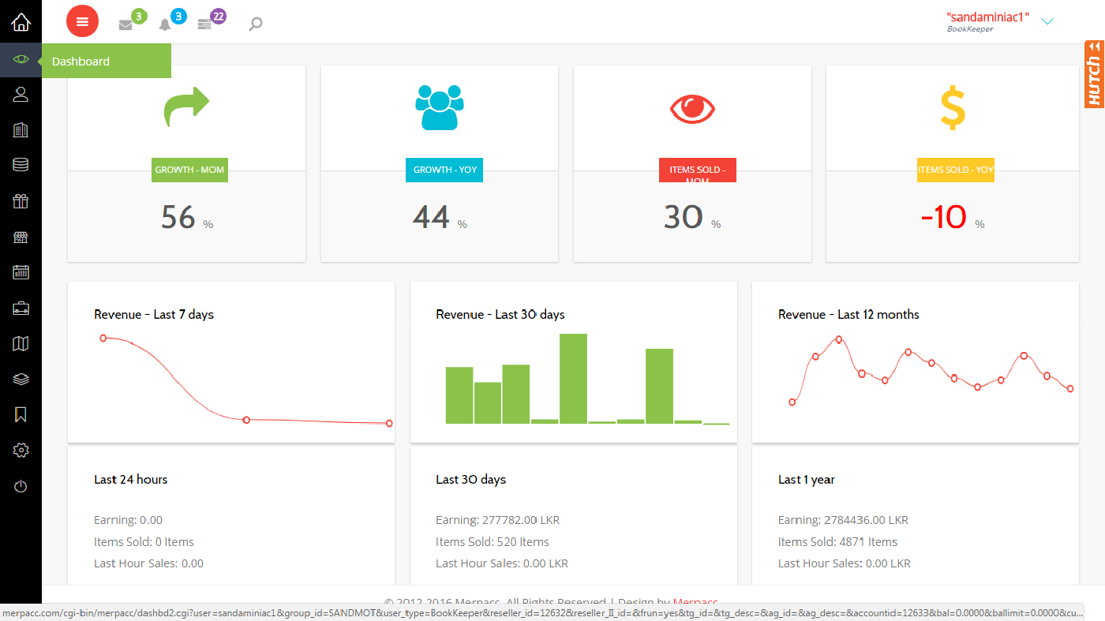Open settings via the gear icon

(21, 451)
